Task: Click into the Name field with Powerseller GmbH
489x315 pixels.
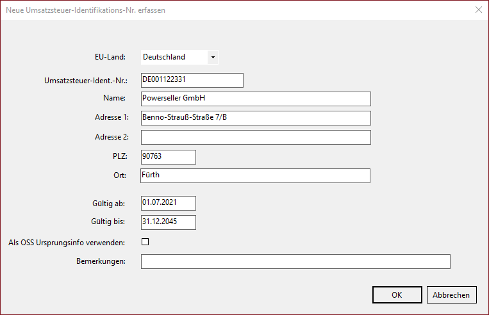Action: [256, 99]
